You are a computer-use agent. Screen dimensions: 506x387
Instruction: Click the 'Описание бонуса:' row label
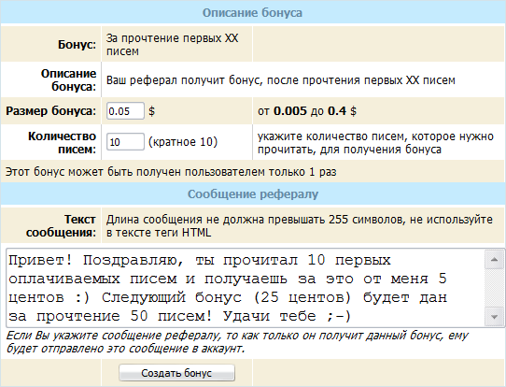coord(68,79)
